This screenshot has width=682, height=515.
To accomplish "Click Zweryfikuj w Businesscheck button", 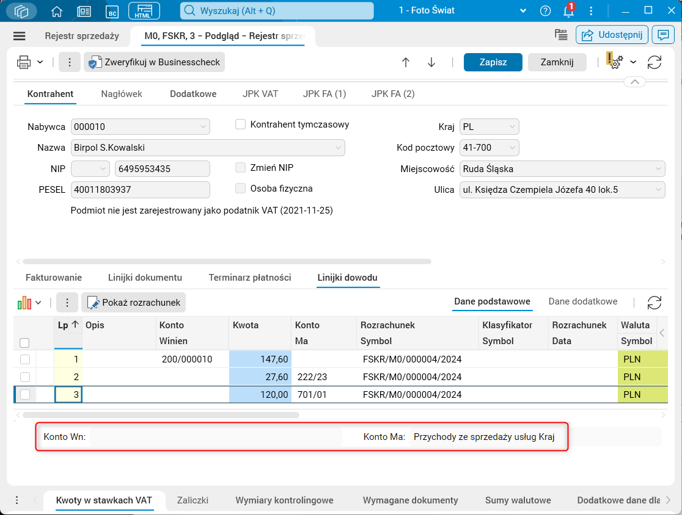I will pyautogui.click(x=154, y=62).
